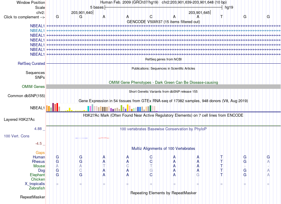Screen dimensions: 281x204
Task: Select the Rhesus species row label
Action: (38, 162)
